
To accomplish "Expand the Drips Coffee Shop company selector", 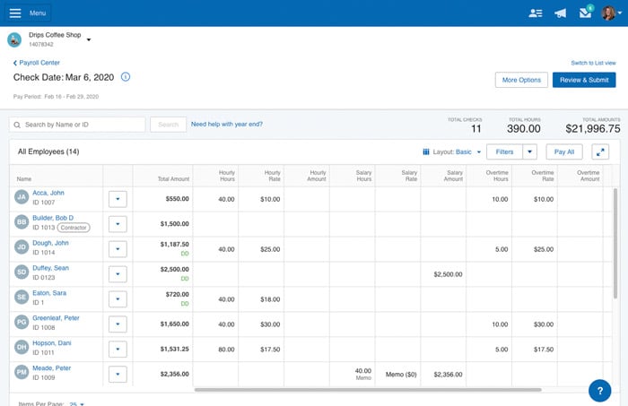I will [x=89, y=39].
